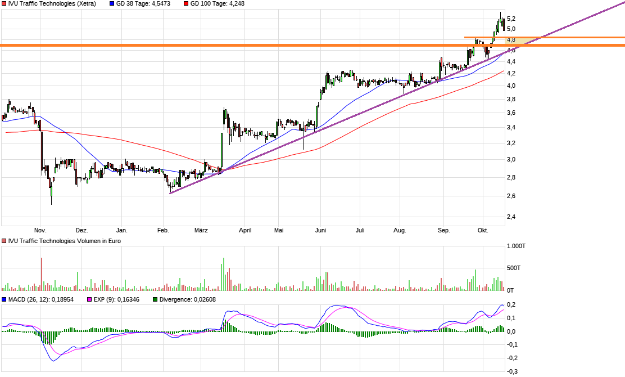Click the tall red November volume spike bar
The image size is (625, 377).
(42, 274)
